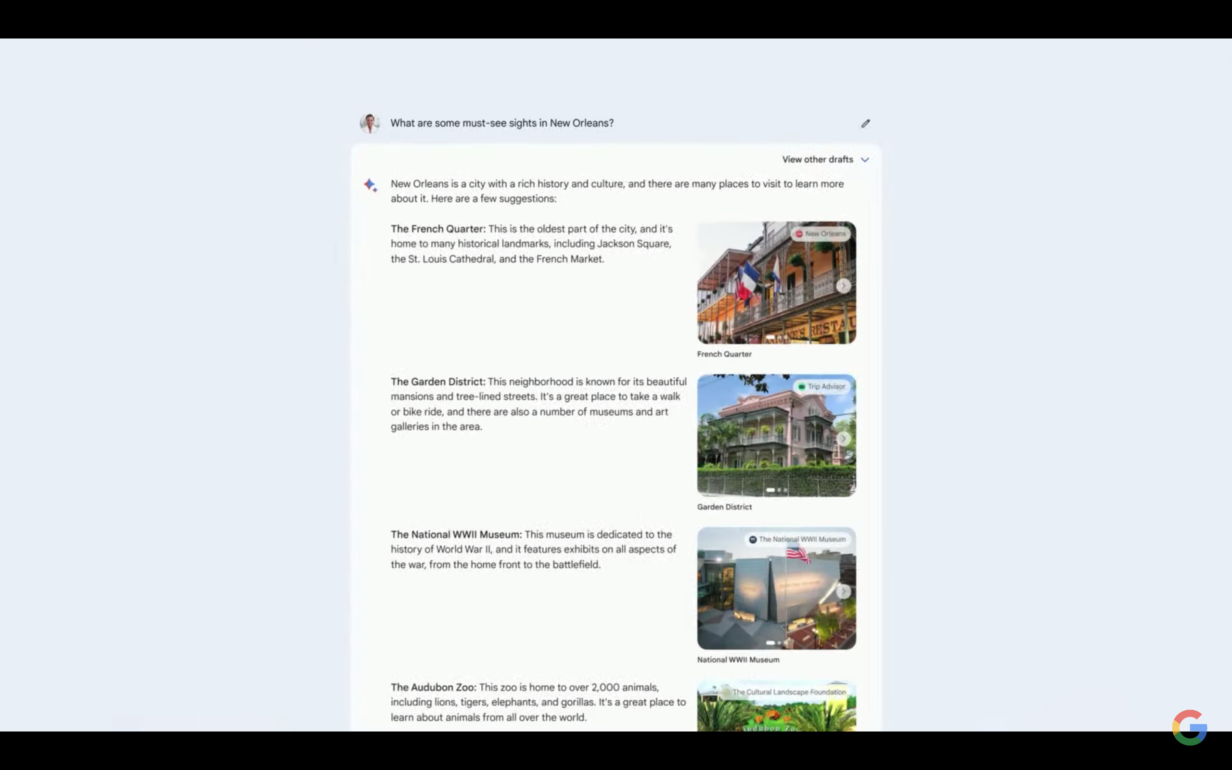Click the View other drafts text

[x=817, y=159]
